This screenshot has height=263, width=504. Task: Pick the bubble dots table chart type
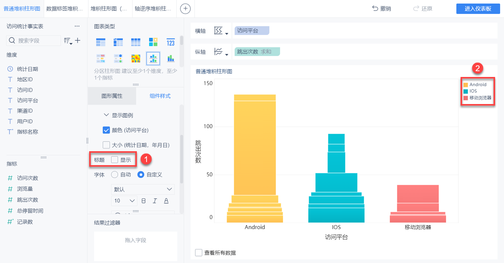click(118, 58)
